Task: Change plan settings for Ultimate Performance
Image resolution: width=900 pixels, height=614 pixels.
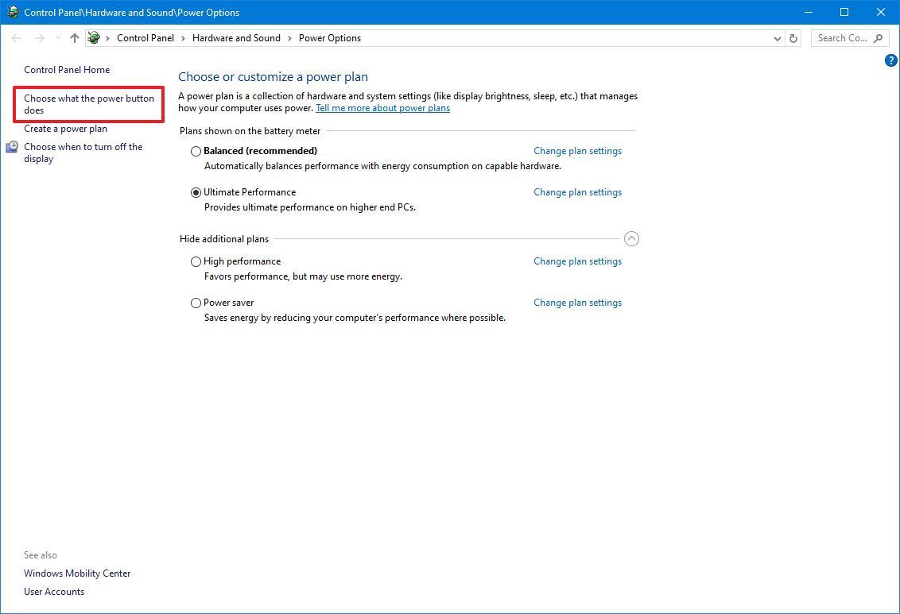Action: click(577, 191)
